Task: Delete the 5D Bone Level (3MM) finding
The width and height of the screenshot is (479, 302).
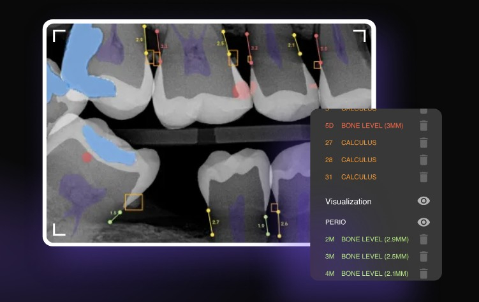Action: pos(424,126)
